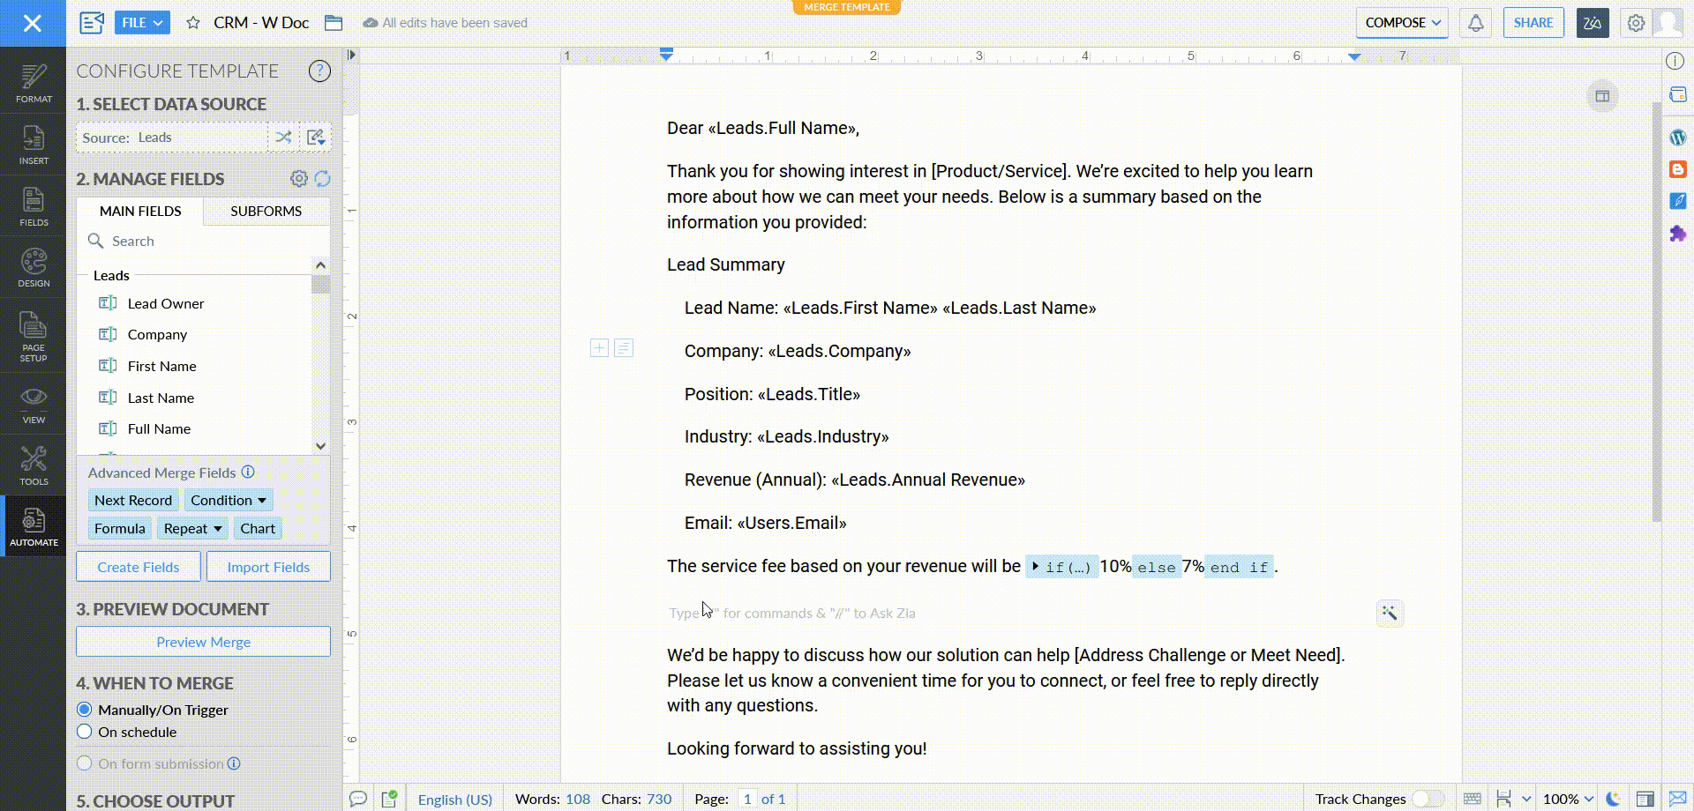1694x811 pixels.
Task: Click the Preview Merge button
Action: point(203,642)
